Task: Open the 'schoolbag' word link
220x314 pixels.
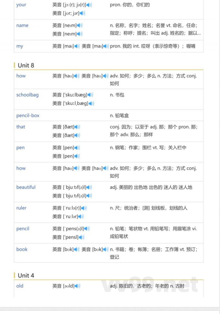Action: [27, 95]
